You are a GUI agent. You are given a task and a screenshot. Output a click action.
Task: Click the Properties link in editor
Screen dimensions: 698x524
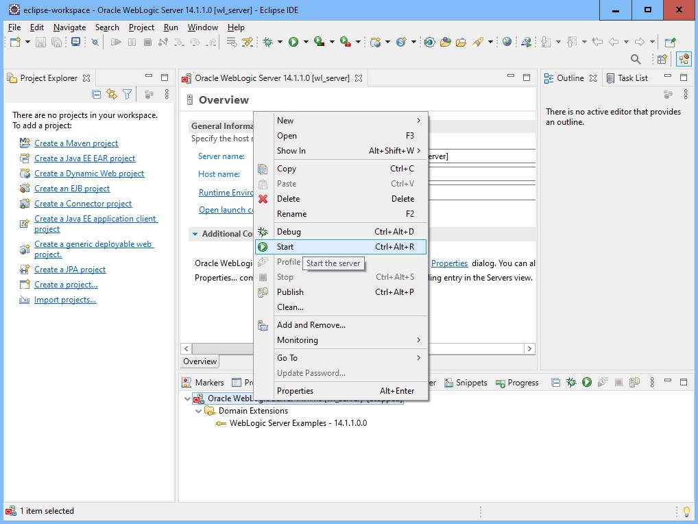click(x=450, y=263)
